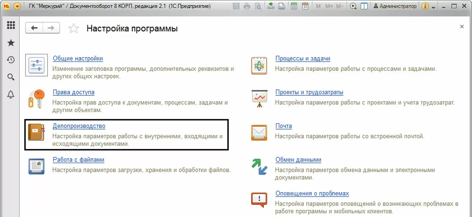The width and height of the screenshot is (472, 217).
Task: Click the Администратор user button
Action: point(395,6)
